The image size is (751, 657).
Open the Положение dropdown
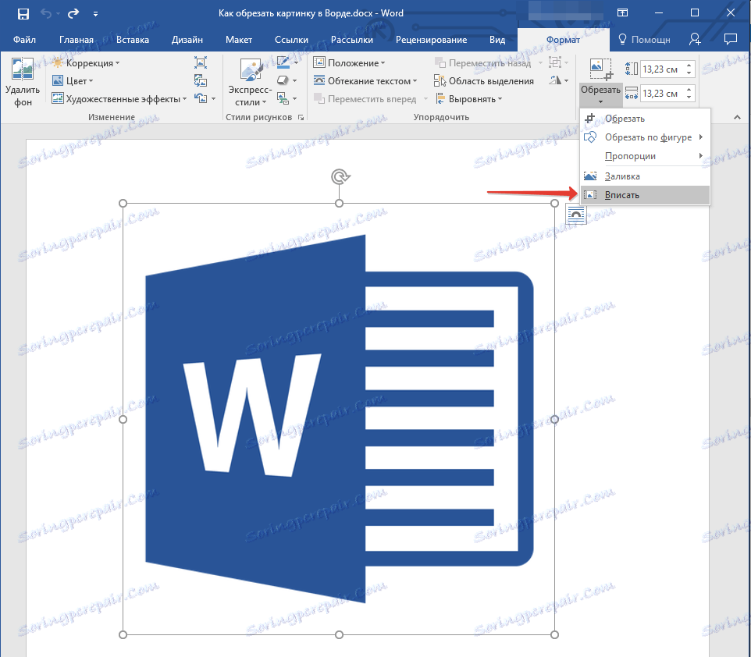click(x=349, y=63)
